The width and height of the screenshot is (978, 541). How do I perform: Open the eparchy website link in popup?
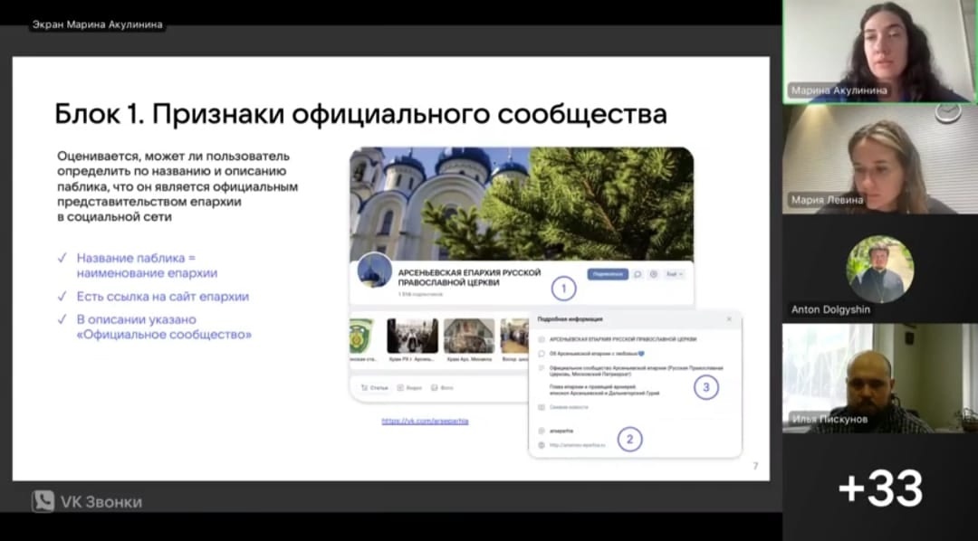click(x=577, y=445)
